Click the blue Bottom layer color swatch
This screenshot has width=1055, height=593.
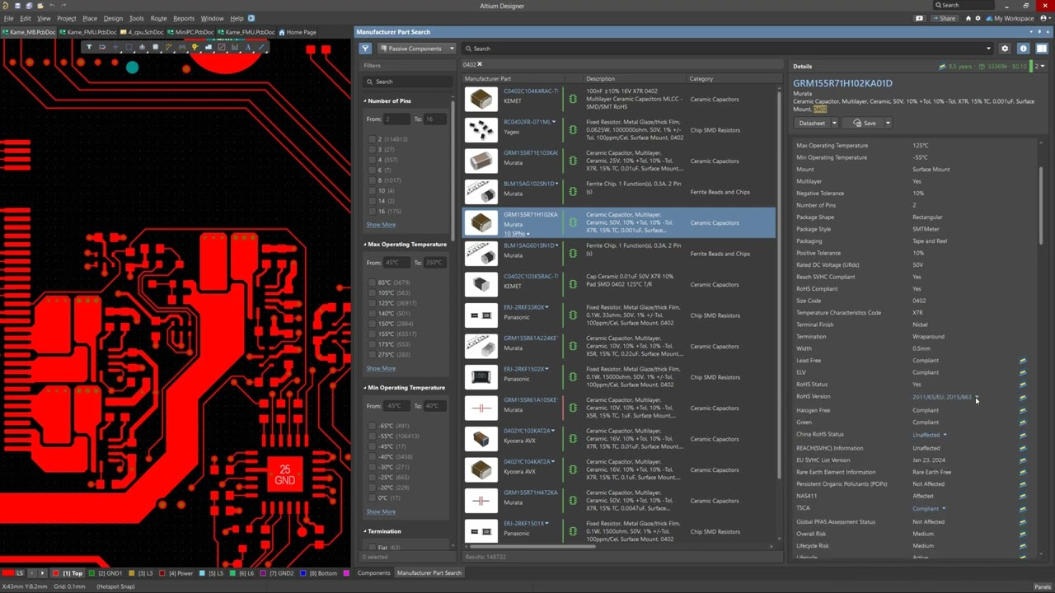pyautogui.click(x=303, y=573)
